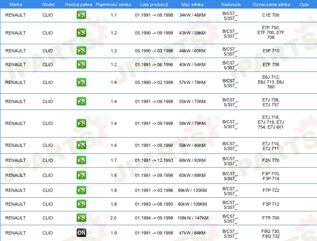Viewport: 317px width, 241px height.
Task: Click the petrol icon in the 57kW / 78KM row
Action: point(81,82)
